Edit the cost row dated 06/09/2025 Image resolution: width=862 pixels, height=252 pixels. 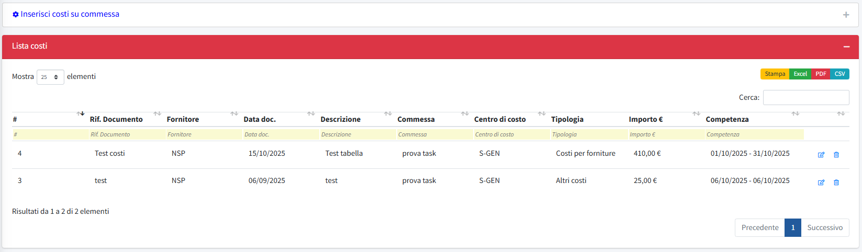pyautogui.click(x=821, y=182)
